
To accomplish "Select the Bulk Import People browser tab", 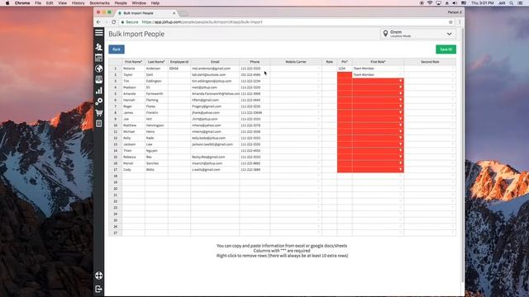I will (146, 13).
